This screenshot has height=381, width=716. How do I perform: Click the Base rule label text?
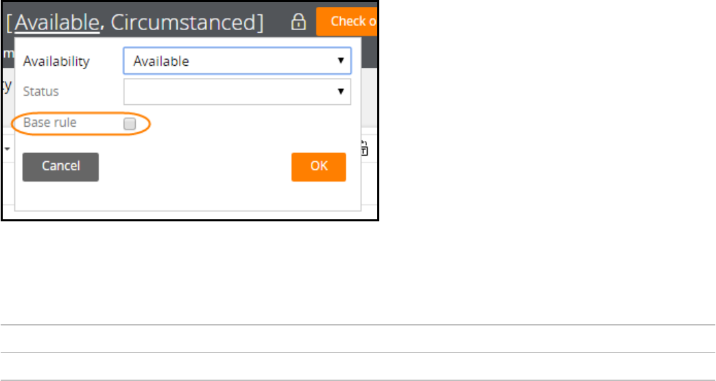click(x=50, y=123)
